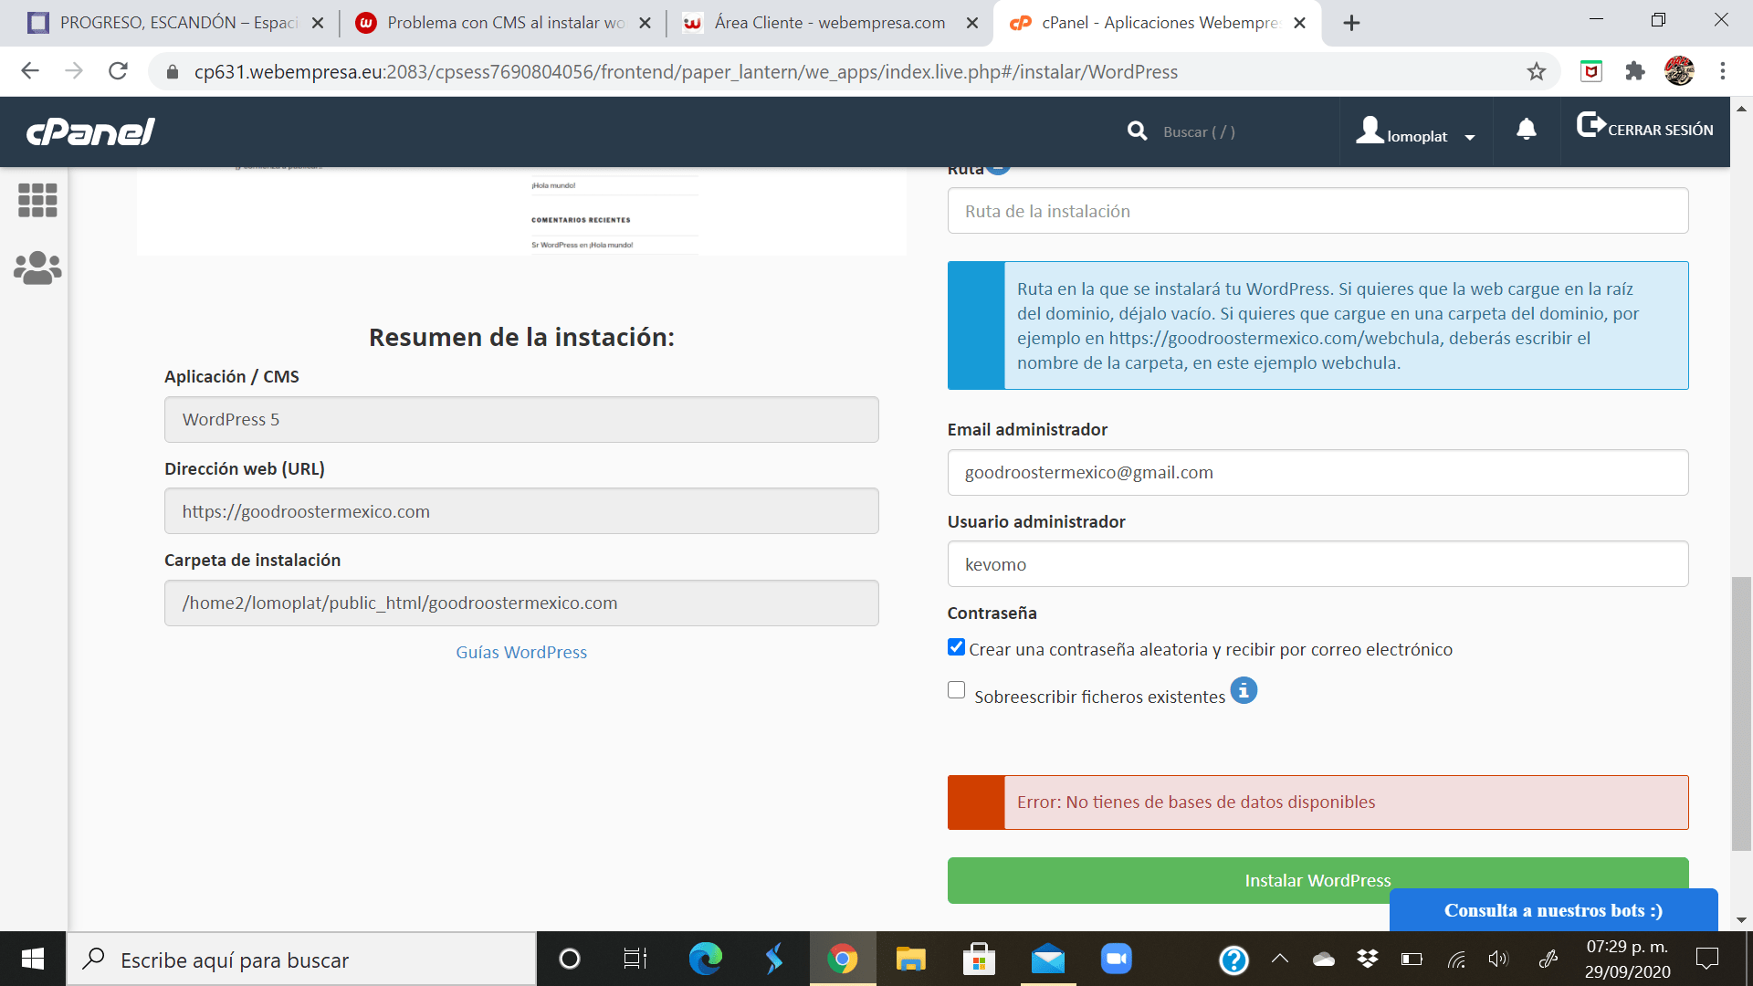Viewport: 1753px width, 986px height.
Task: Open Guías WordPress link
Action: pyautogui.click(x=521, y=652)
